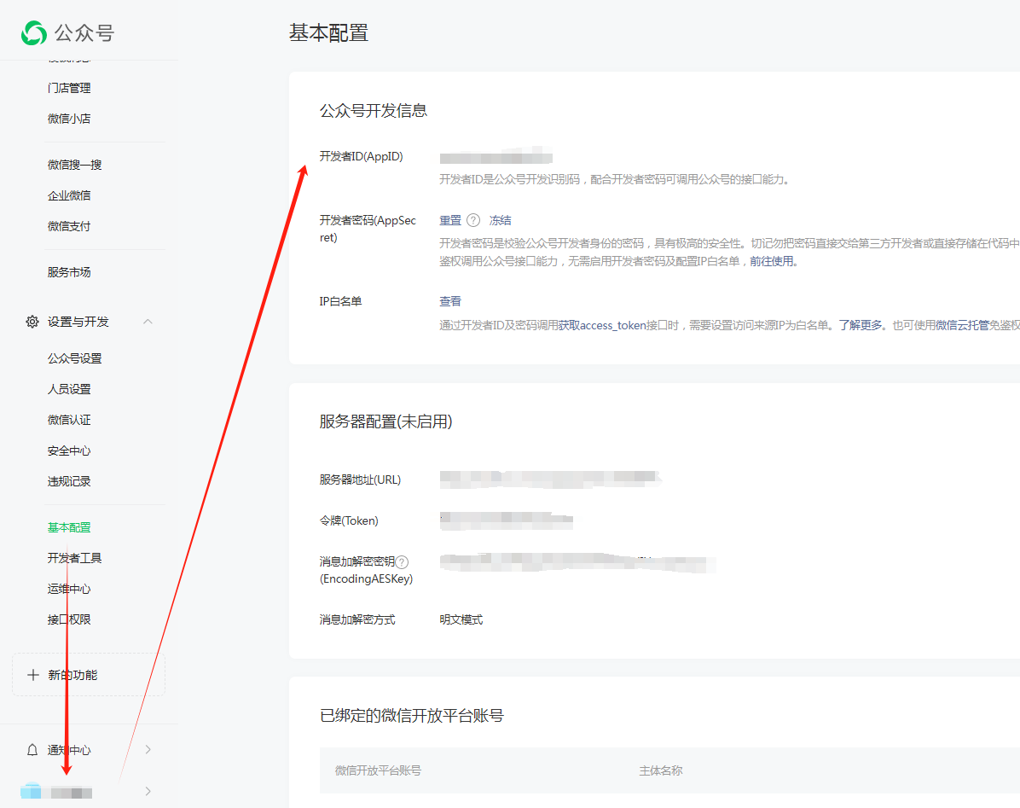Expand the account menu arrow

[x=148, y=791]
